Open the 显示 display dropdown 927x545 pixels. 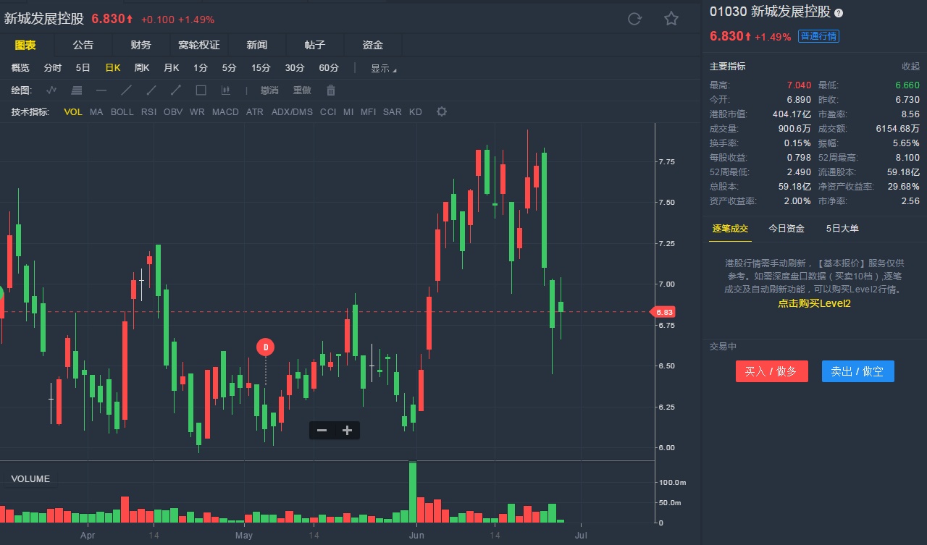tap(383, 68)
